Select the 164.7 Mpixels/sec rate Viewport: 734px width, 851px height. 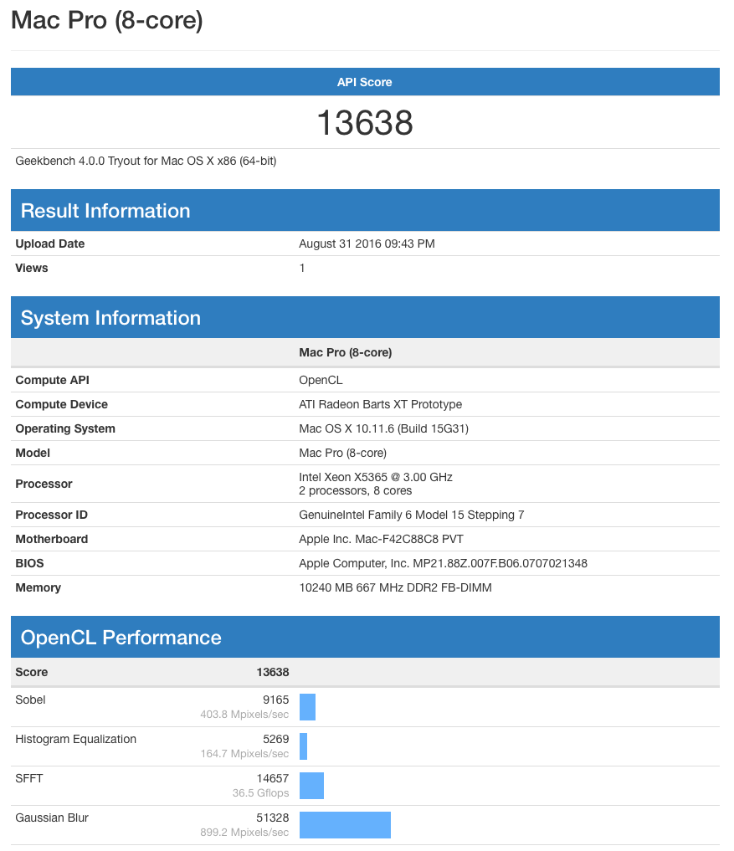click(x=244, y=754)
